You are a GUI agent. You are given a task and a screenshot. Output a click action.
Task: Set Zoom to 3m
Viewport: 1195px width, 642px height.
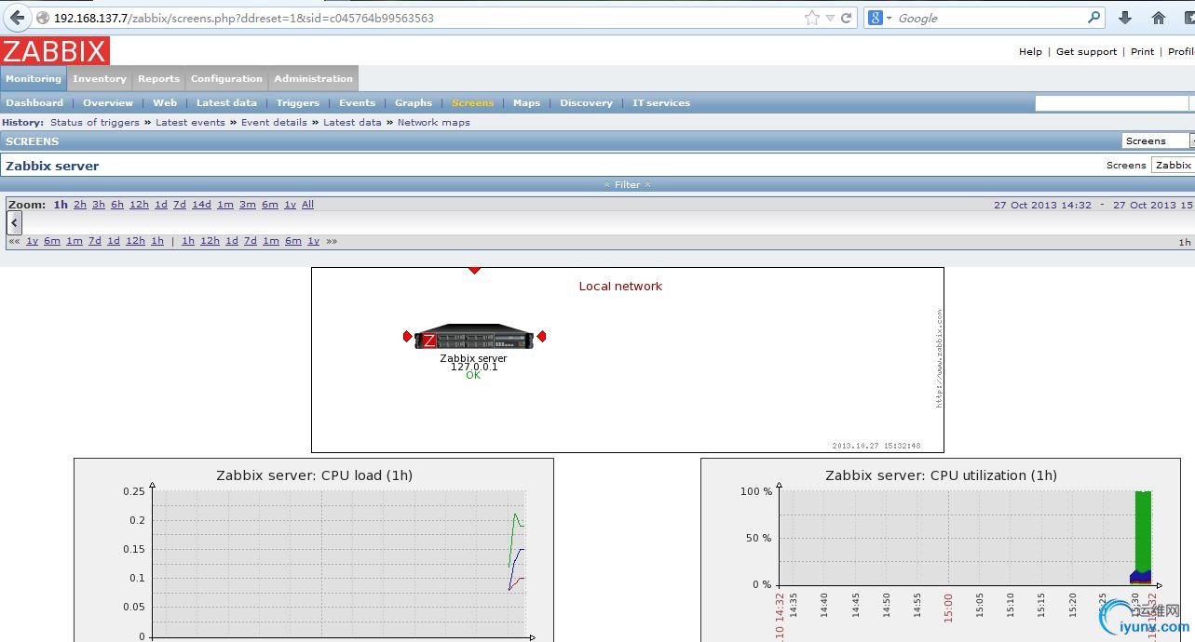(248, 205)
